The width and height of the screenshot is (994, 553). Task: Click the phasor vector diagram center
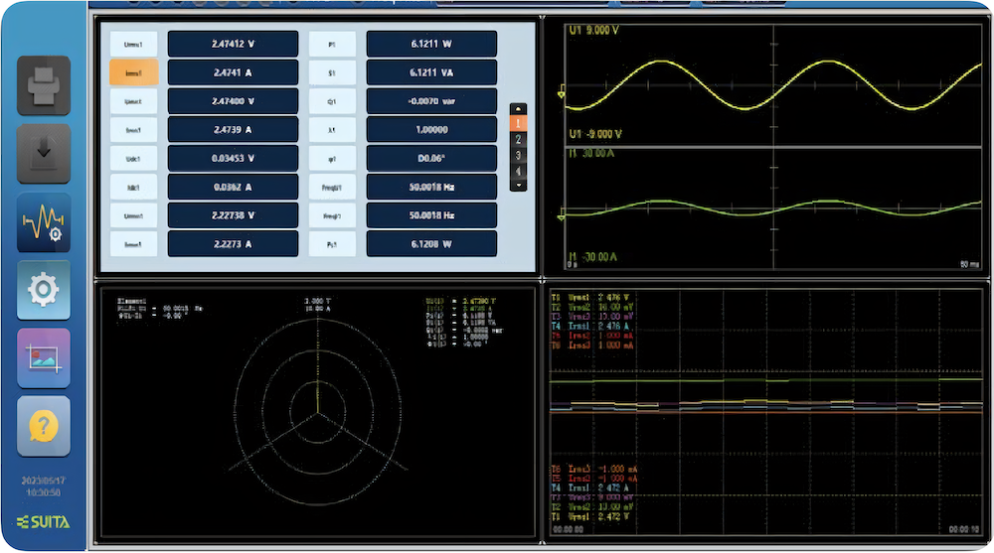point(318,414)
